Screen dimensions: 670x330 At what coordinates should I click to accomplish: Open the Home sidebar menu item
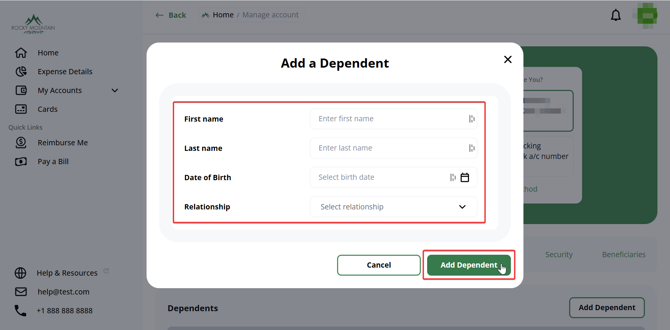click(x=48, y=53)
